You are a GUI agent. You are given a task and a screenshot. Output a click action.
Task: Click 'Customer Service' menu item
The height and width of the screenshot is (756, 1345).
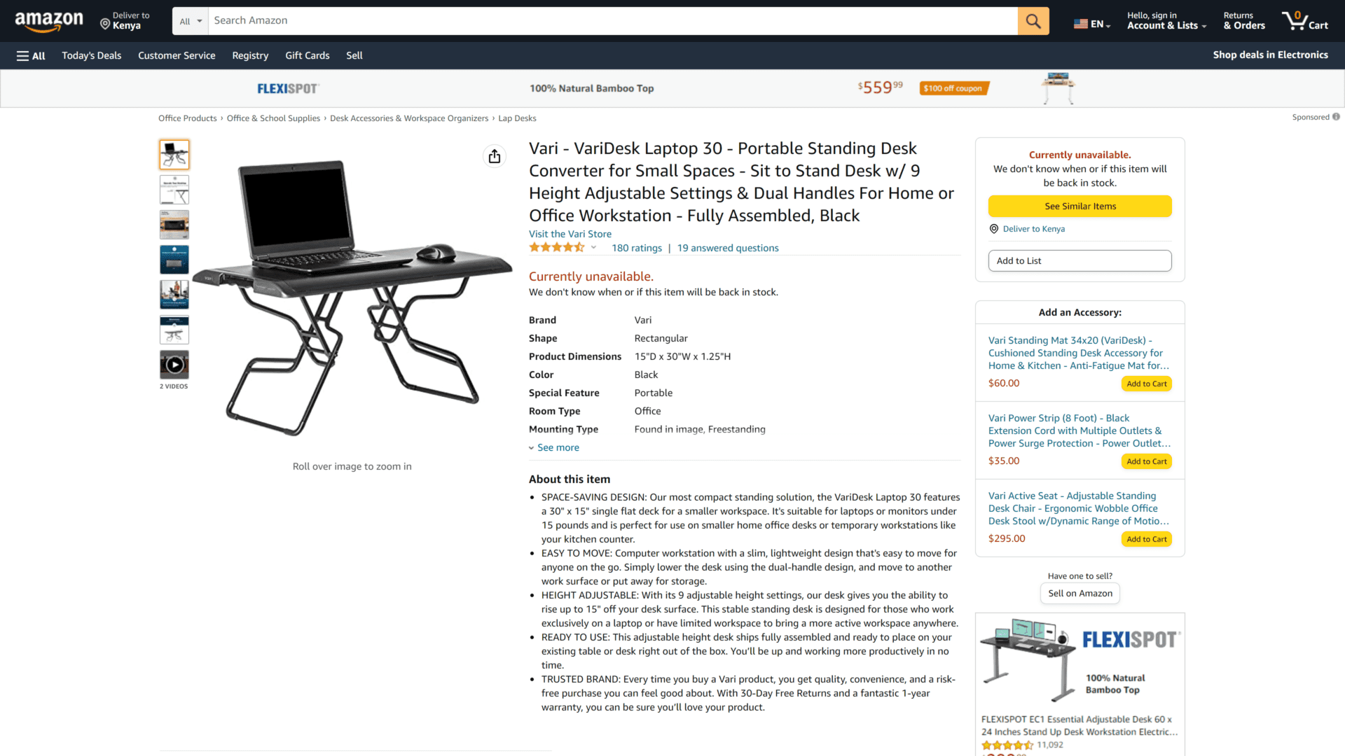click(177, 55)
